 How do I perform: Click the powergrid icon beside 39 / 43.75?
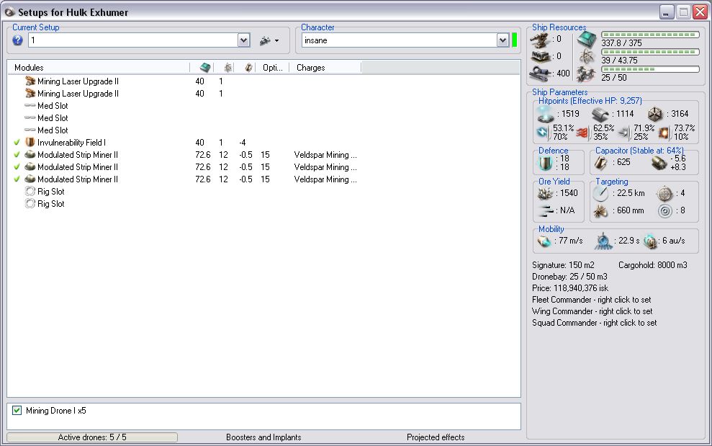587,57
